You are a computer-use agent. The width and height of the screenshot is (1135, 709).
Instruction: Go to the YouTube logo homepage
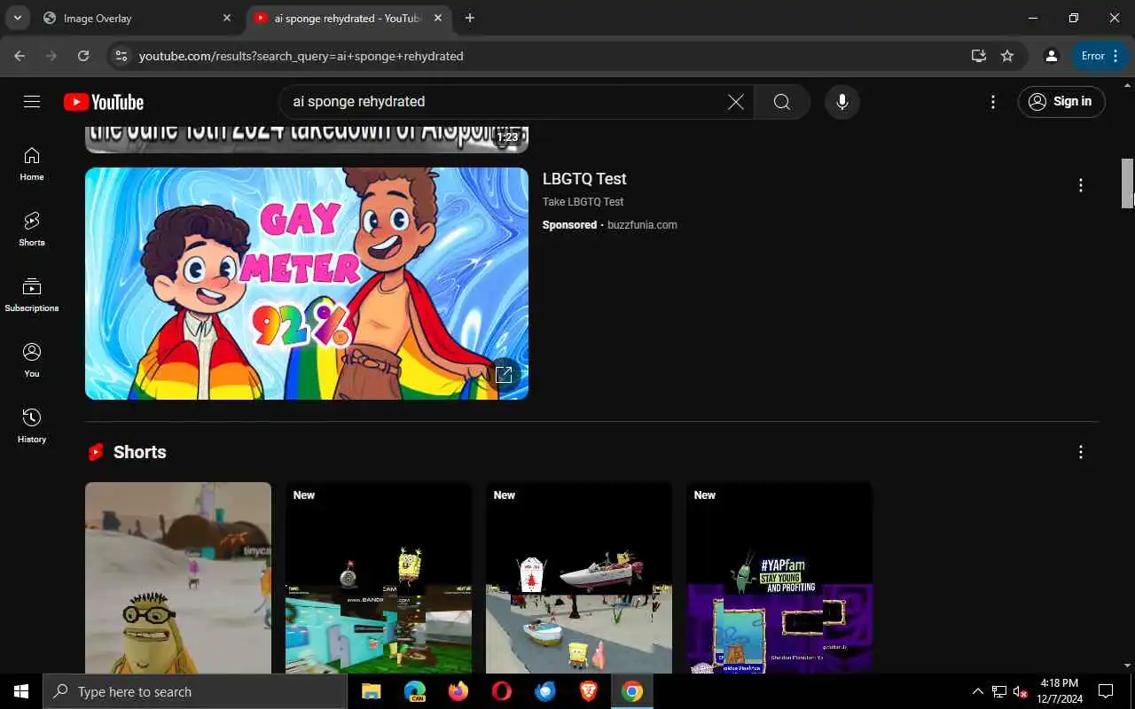(x=104, y=102)
